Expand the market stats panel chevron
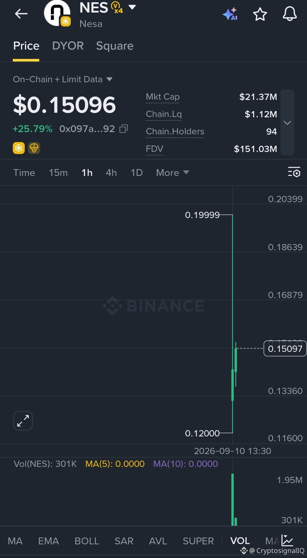Viewport: 307px width, 558px height. tap(287, 123)
